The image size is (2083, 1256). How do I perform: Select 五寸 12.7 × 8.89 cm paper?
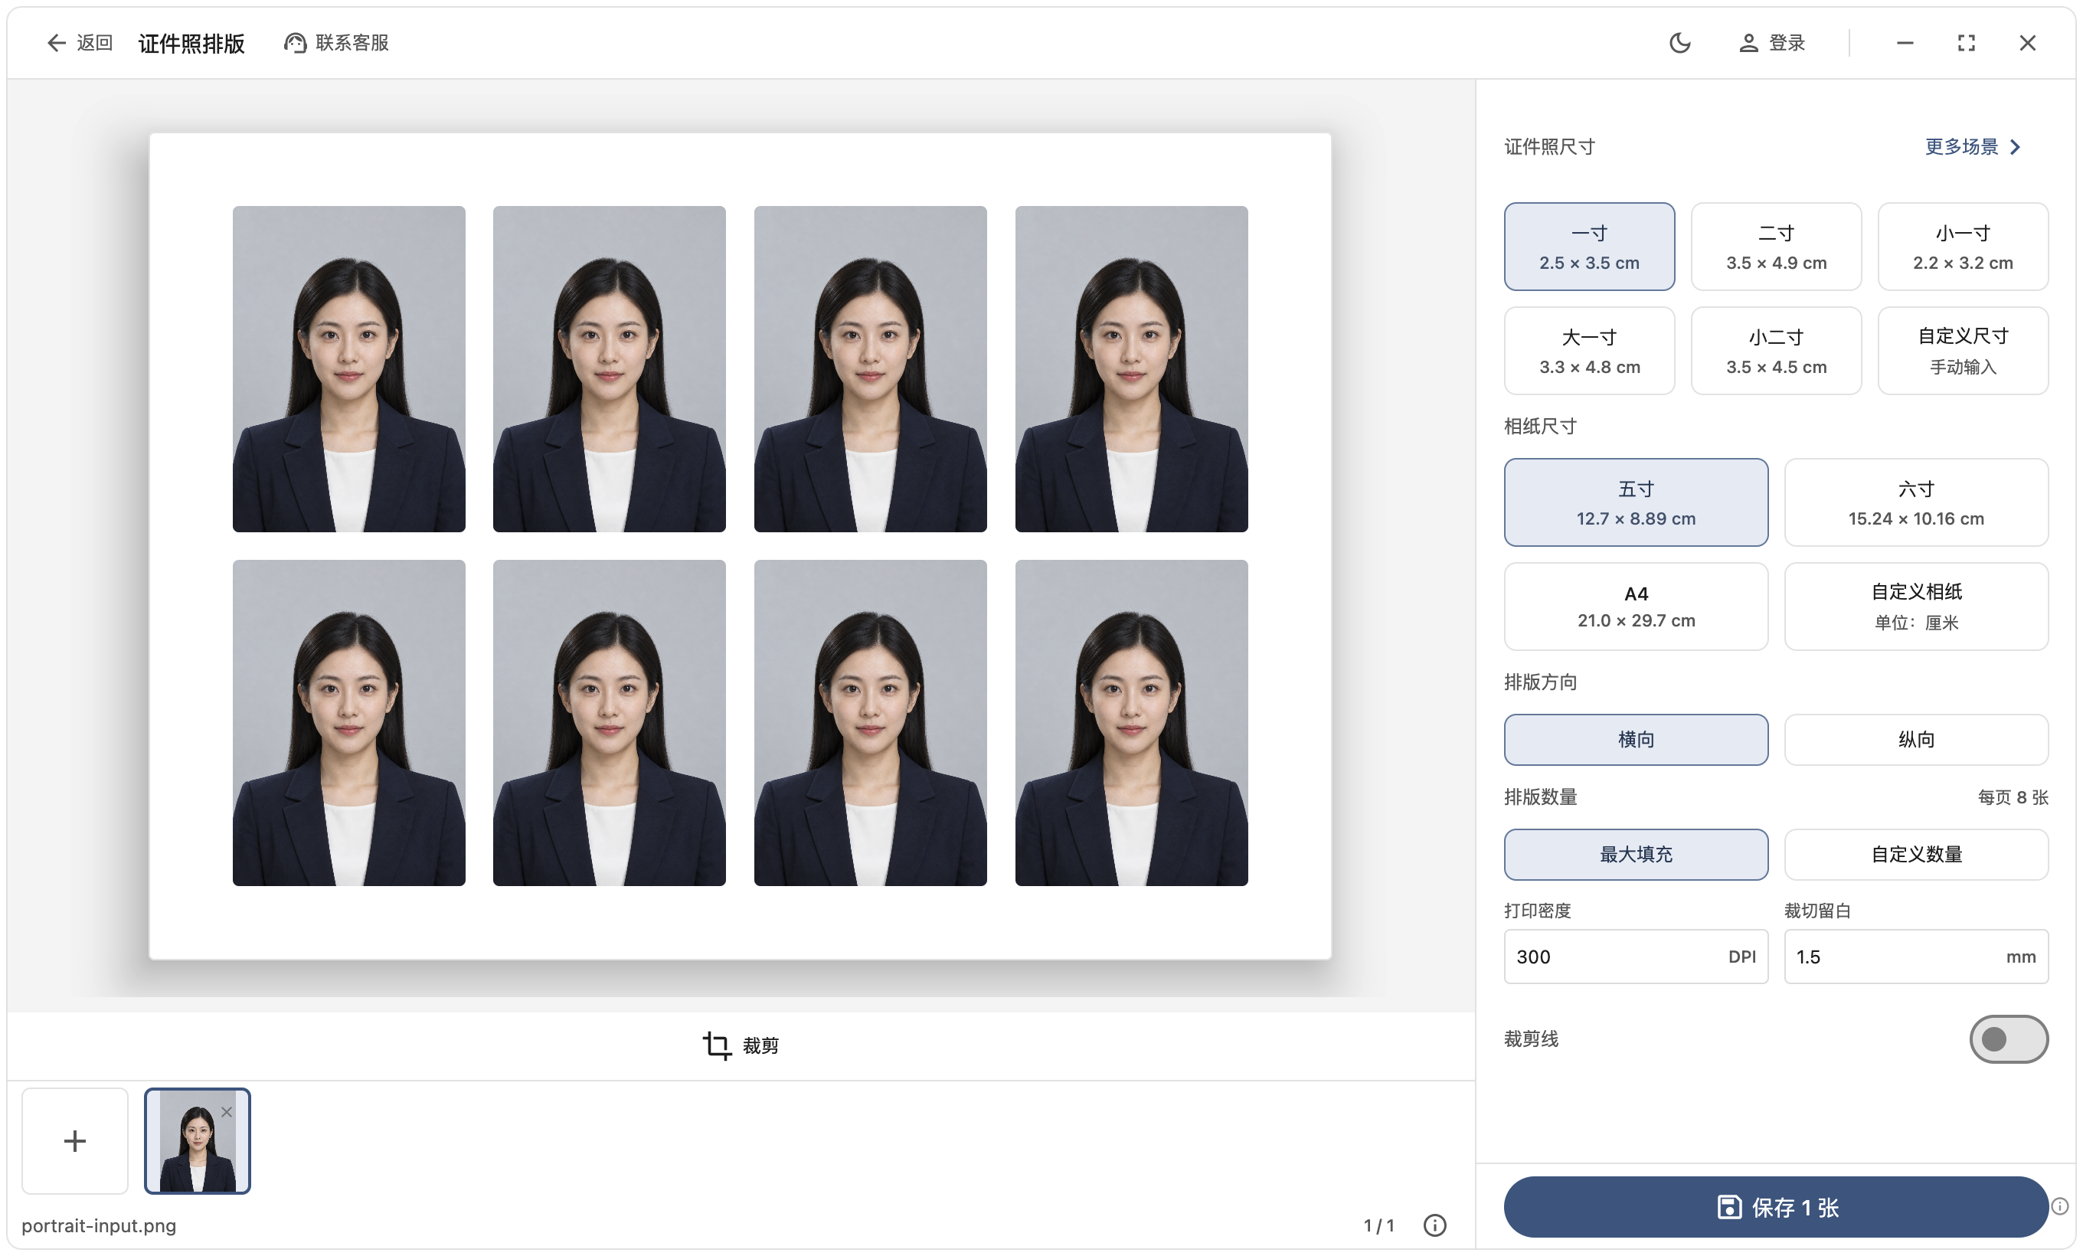(1636, 502)
